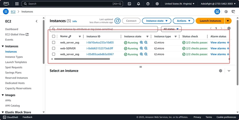The width and height of the screenshot is (239, 120).
Task: Open the Actions dropdown
Action: [183, 21]
